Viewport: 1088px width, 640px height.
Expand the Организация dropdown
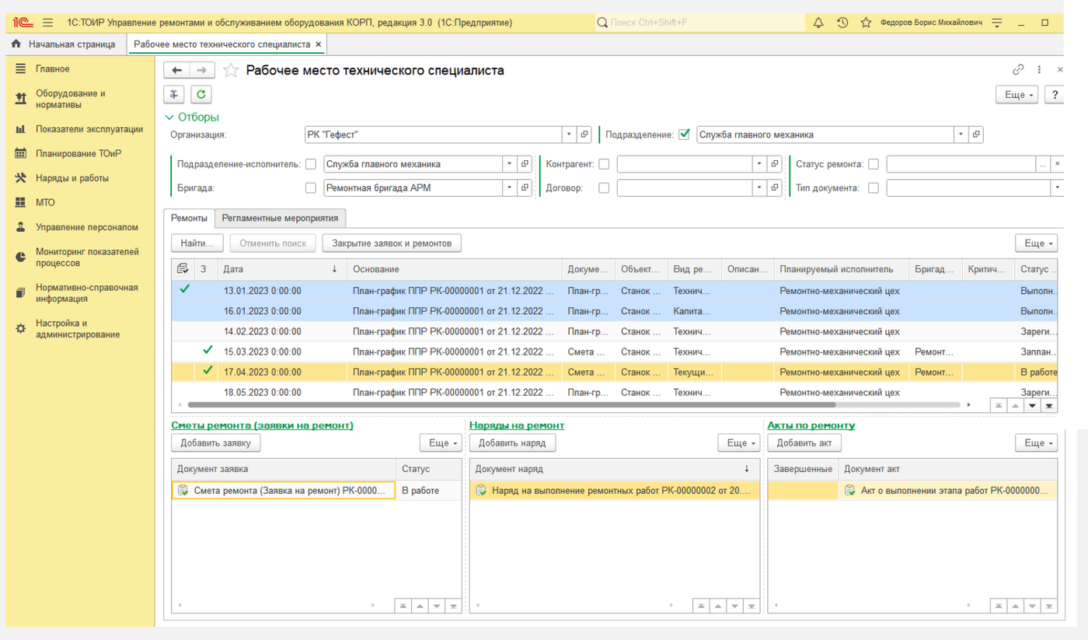click(570, 135)
